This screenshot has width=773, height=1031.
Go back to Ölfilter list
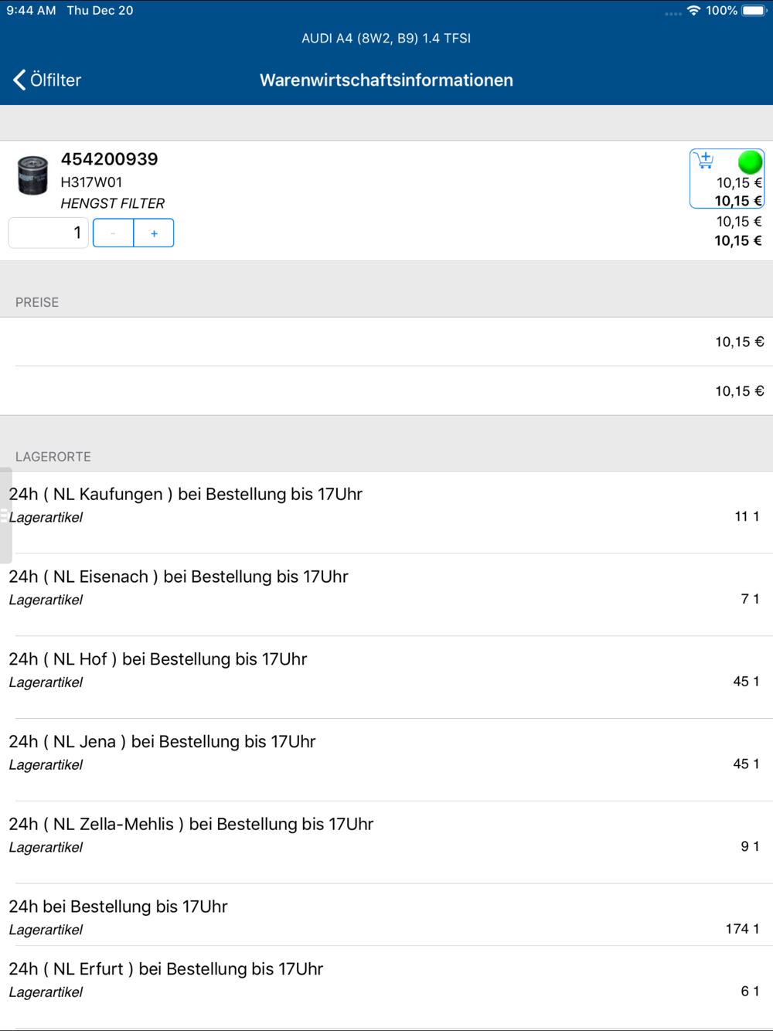pos(47,80)
